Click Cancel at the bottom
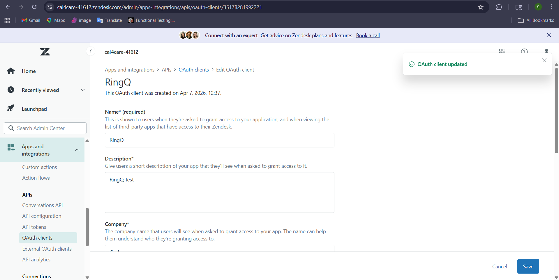Screen dimensions: 559x280 [x=500, y=267]
